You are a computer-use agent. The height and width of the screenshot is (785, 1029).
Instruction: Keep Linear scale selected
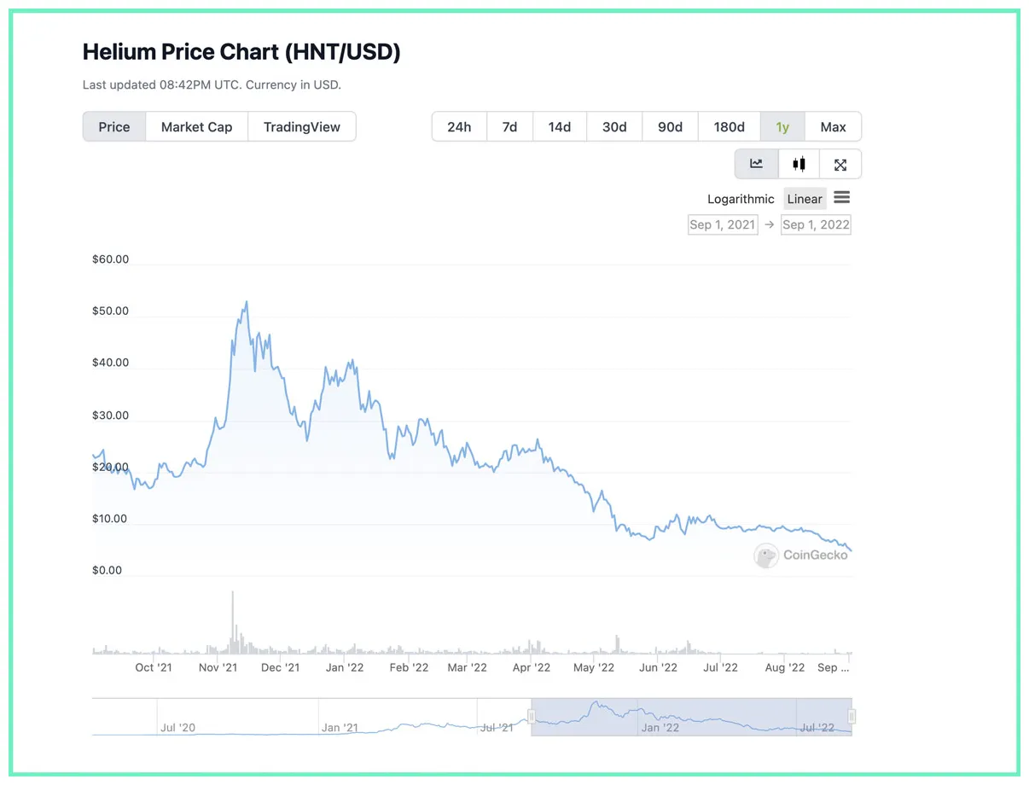804,198
